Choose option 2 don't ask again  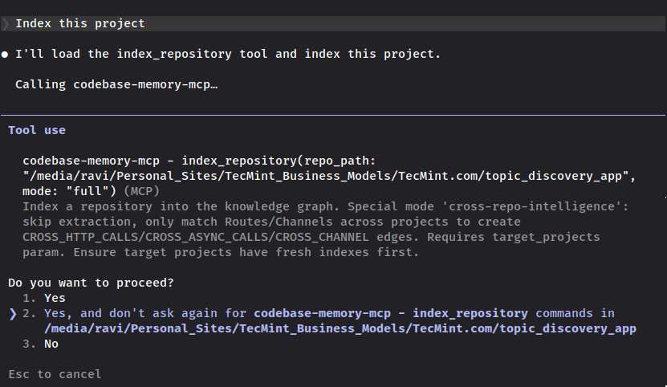pyautogui.click(x=329, y=321)
